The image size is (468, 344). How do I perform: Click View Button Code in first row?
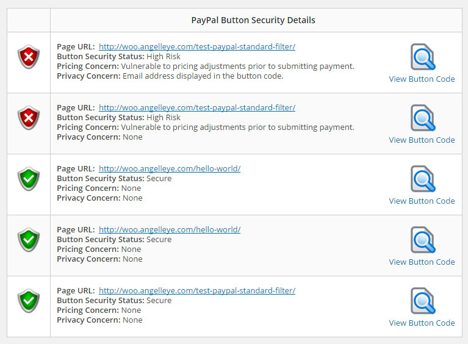click(422, 79)
